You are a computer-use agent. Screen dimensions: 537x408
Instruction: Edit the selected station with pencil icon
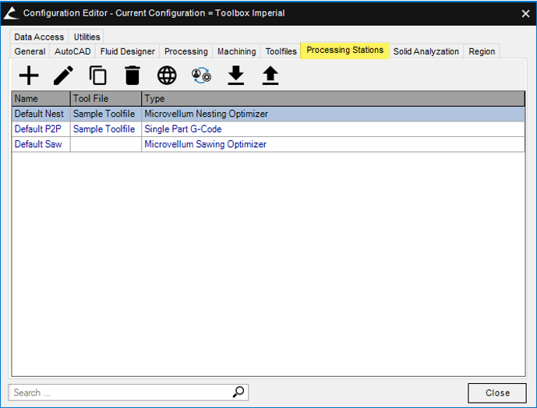click(63, 76)
